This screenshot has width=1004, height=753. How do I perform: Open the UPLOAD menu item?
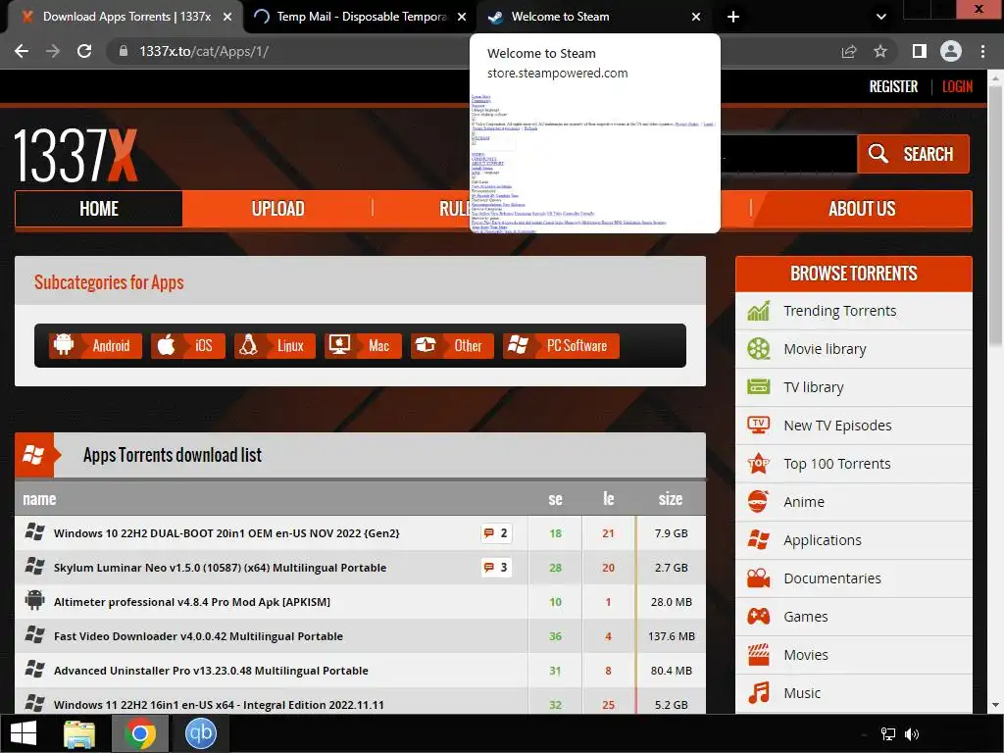(277, 209)
